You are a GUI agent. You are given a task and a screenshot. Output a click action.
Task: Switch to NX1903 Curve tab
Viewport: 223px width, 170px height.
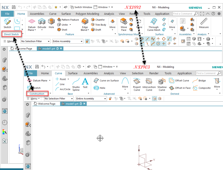(59, 73)
